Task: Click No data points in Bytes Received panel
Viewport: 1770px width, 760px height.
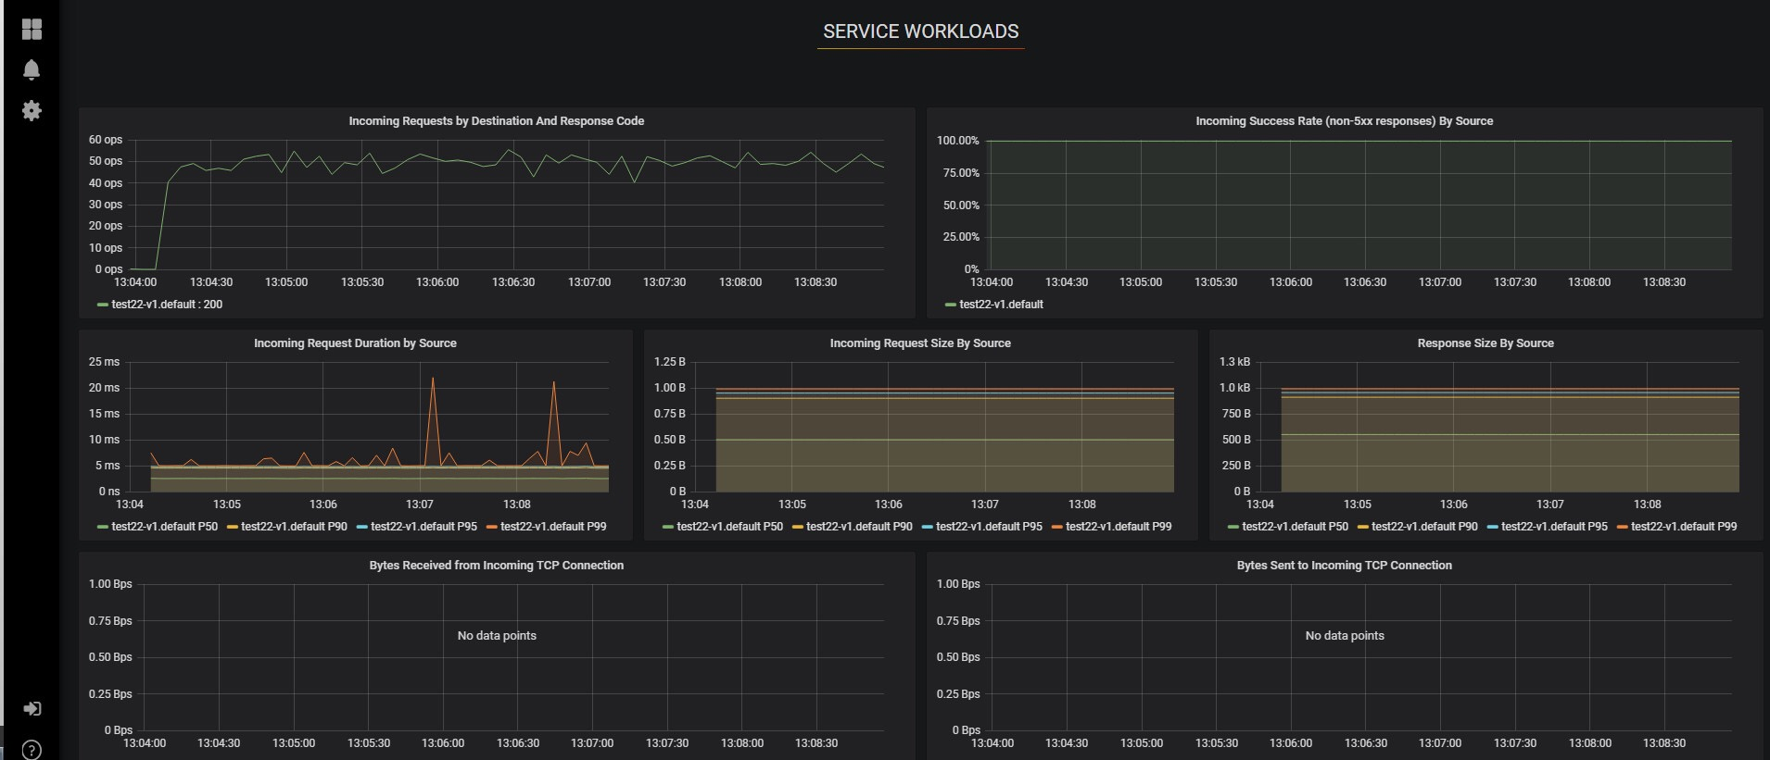Action: 497,636
